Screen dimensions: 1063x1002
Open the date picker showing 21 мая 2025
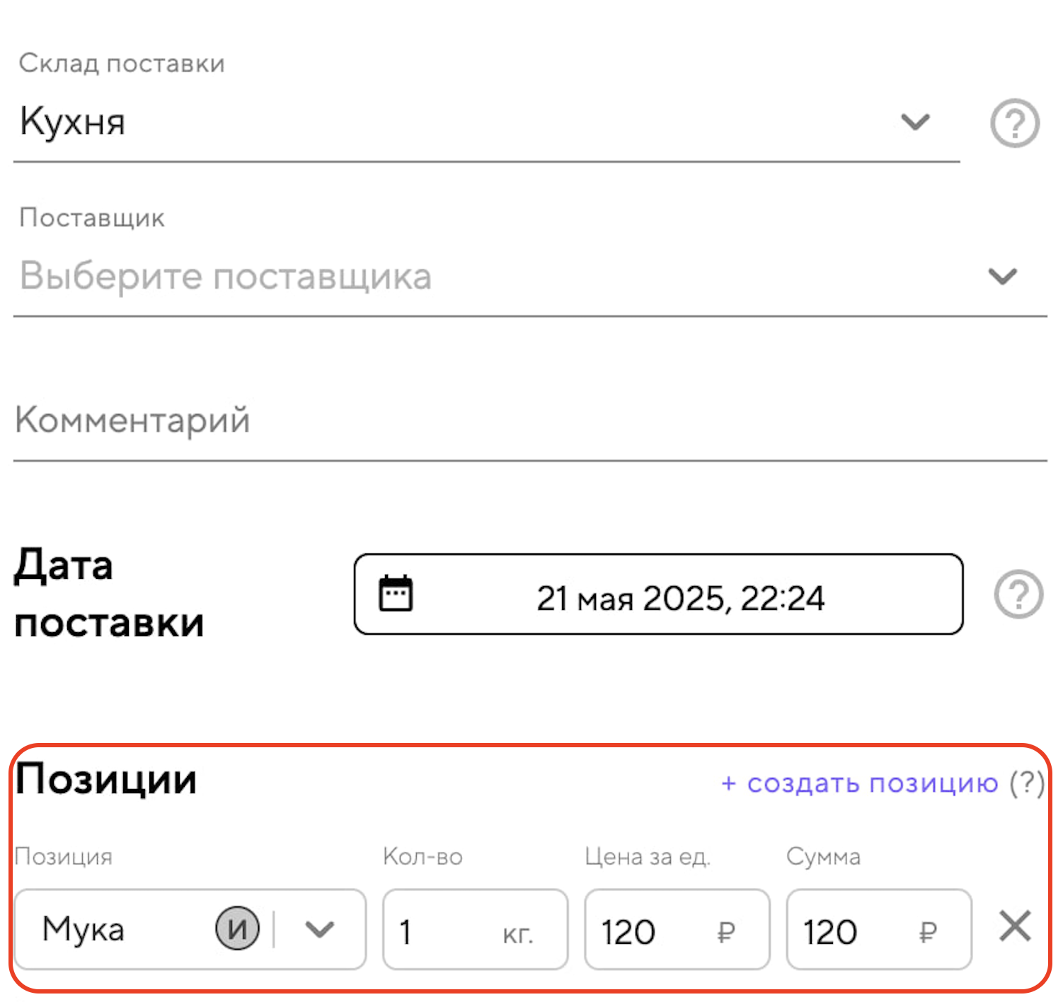(x=679, y=598)
